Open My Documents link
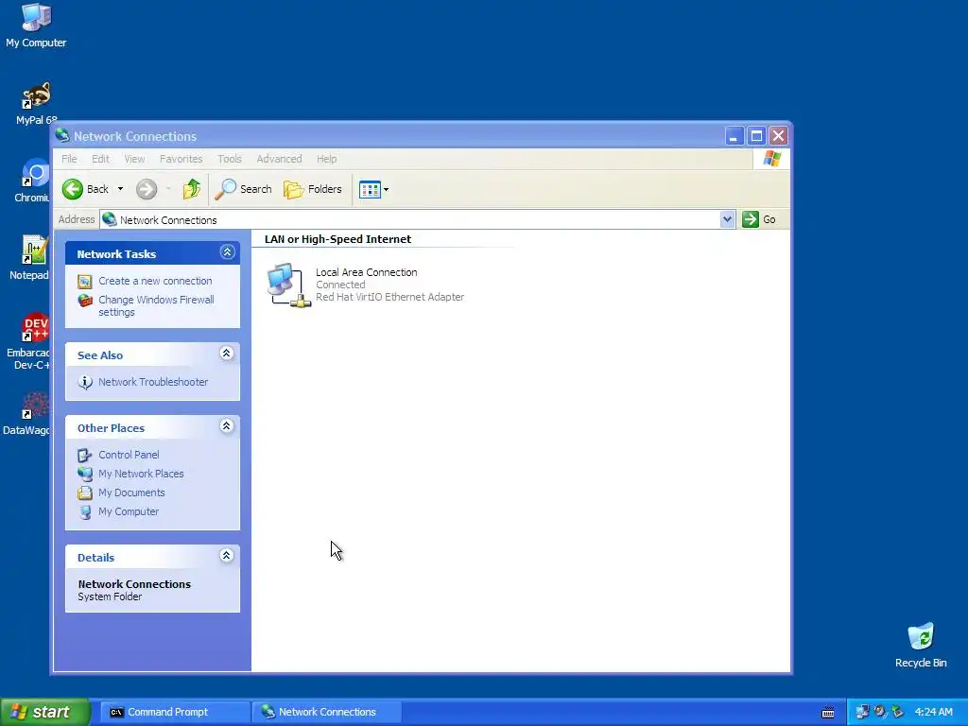This screenshot has width=968, height=726. coord(131,493)
